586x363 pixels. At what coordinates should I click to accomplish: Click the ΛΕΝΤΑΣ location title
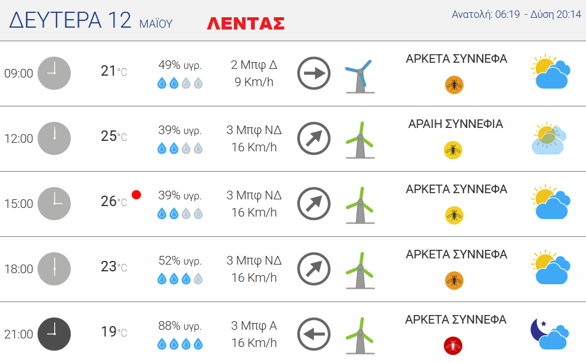(x=246, y=23)
